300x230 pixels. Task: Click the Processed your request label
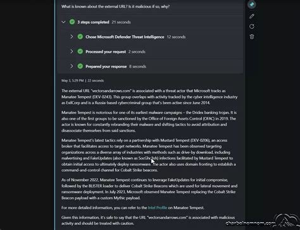pyautogui.click(x=106, y=52)
